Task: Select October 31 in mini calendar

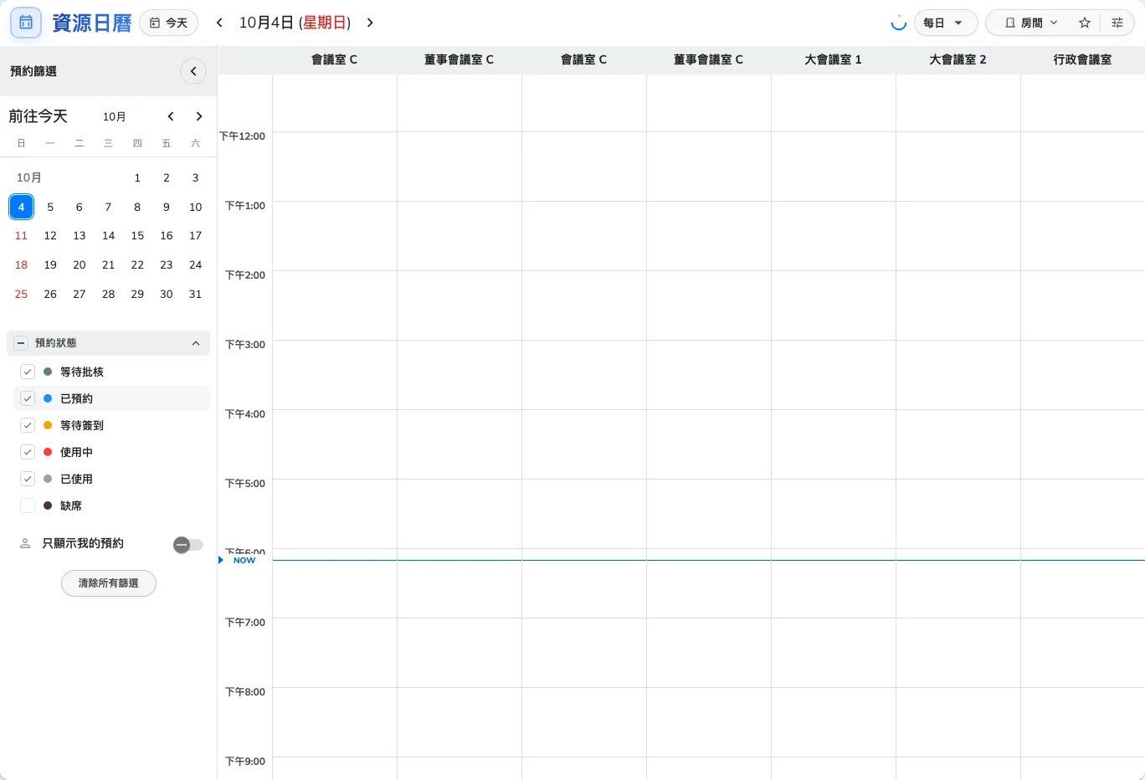Action: pos(195,294)
